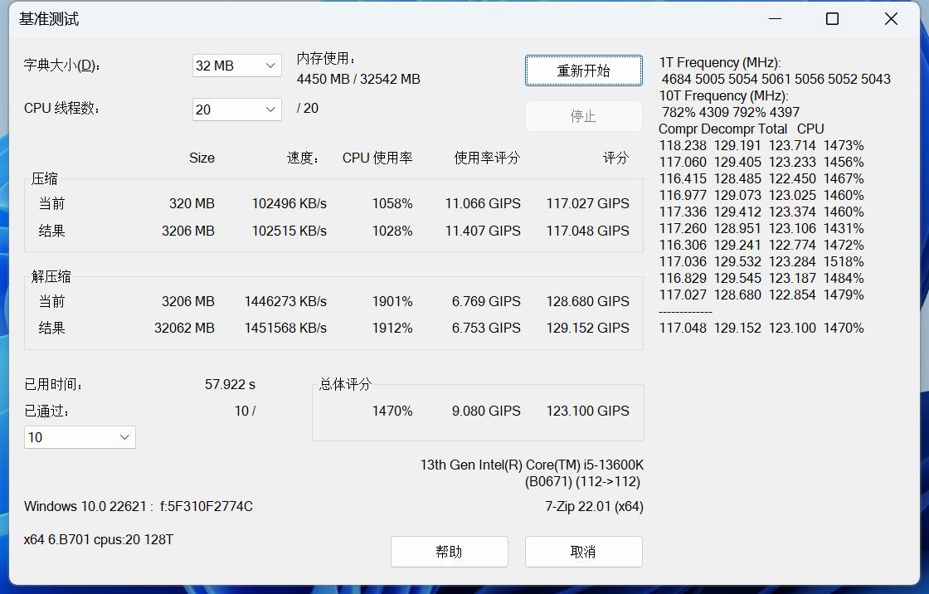Click the 重新开始 (Restart) button
929x594 pixels.
tap(583, 71)
